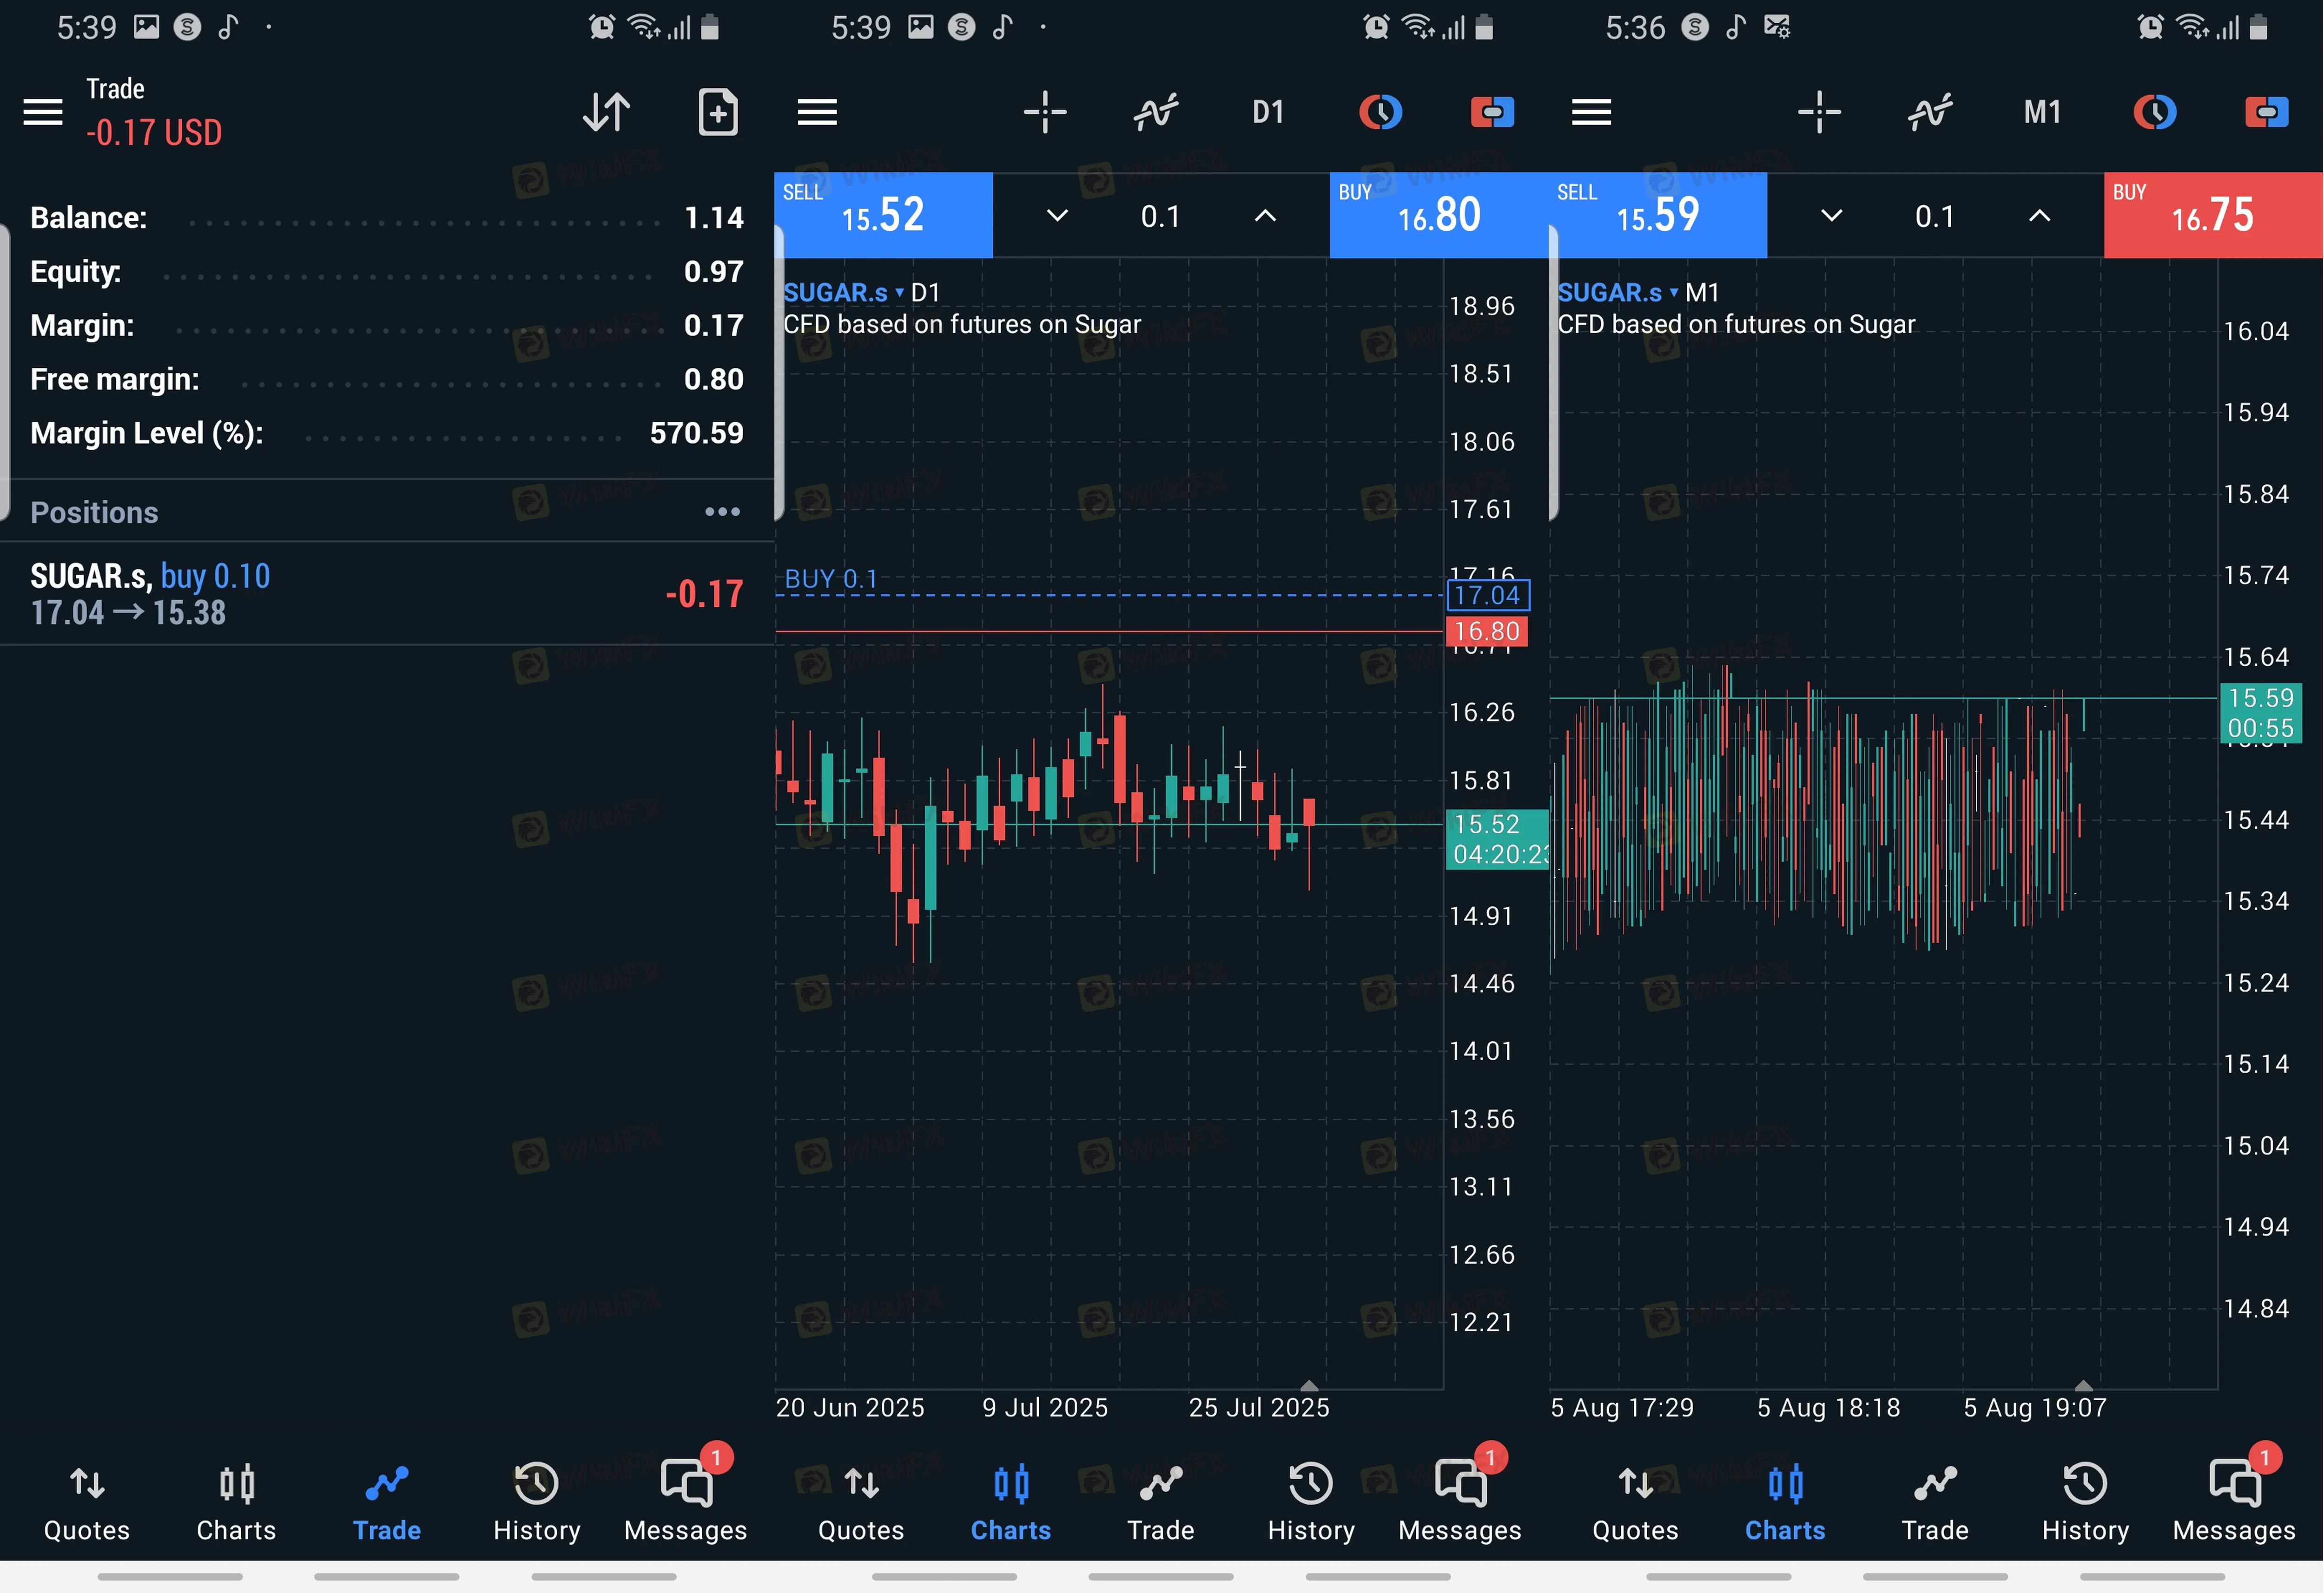Image resolution: width=2324 pixels, height=1593 pixels.
Task: Tap the blue 17.04 position price label
Action: tap(1487, 596)
